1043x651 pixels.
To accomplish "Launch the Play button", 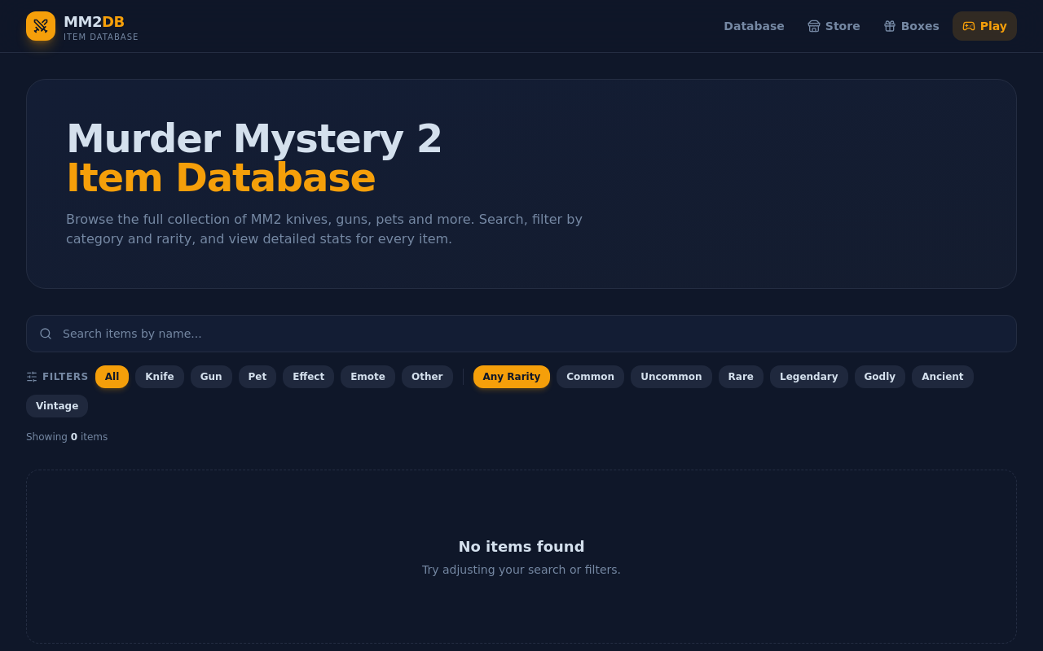I will click(984, 26).
